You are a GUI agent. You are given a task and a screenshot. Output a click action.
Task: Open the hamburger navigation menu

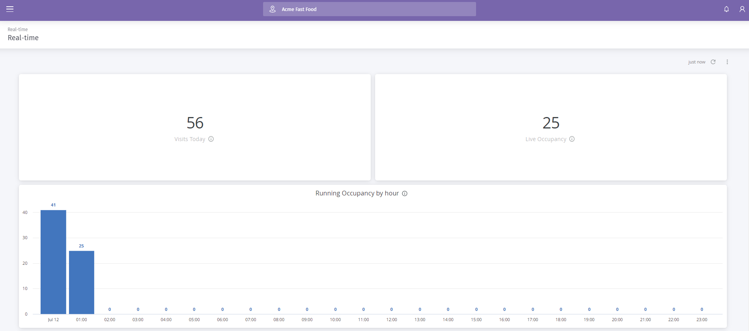click(x=10, y=9)
